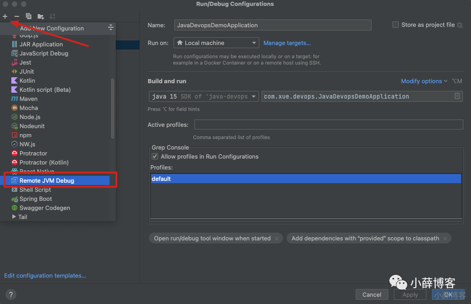This screenshot has width=471, height=304.
Task: Enable Store as project file checkbox
Action: (396, 25)
